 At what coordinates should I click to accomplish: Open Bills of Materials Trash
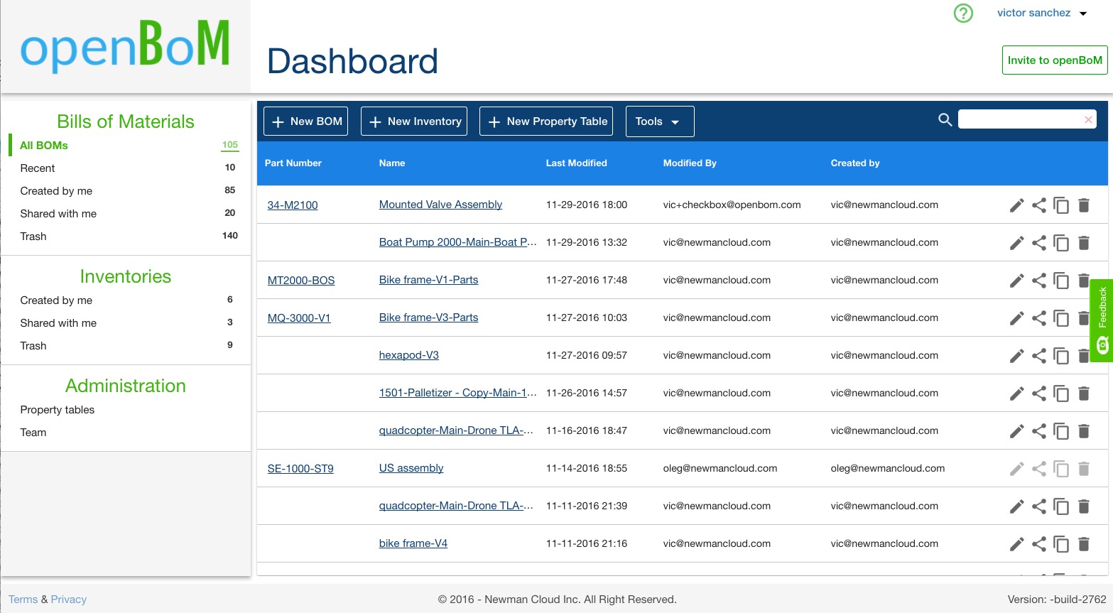(33, 237)
